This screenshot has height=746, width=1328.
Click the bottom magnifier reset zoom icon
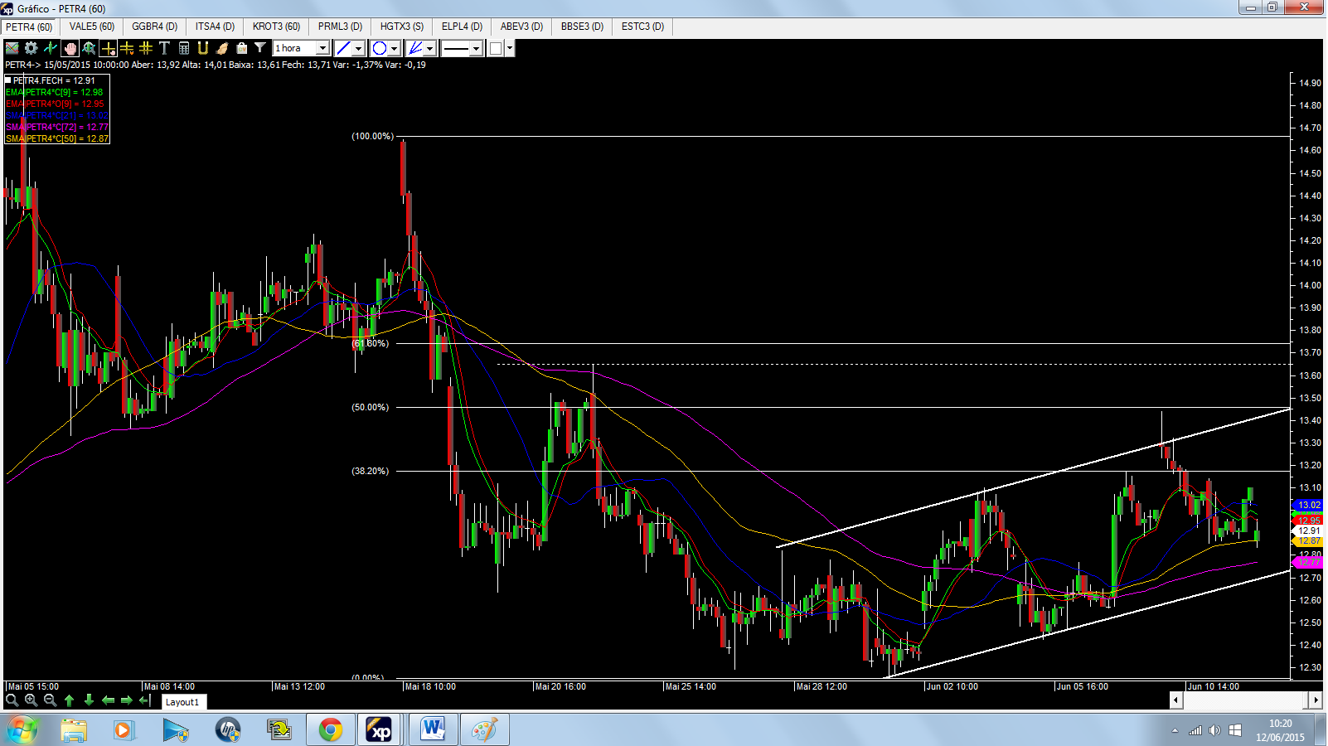tap(12, 700)
